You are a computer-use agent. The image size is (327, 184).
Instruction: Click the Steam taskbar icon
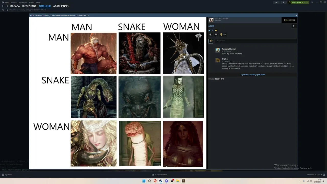161,181
